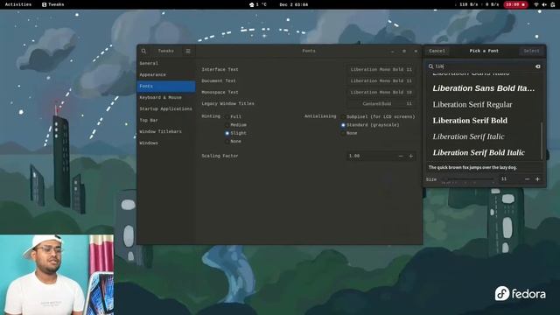The image size is (560, 315).
Task: Click the font preview text
Action: click(472, 167)
